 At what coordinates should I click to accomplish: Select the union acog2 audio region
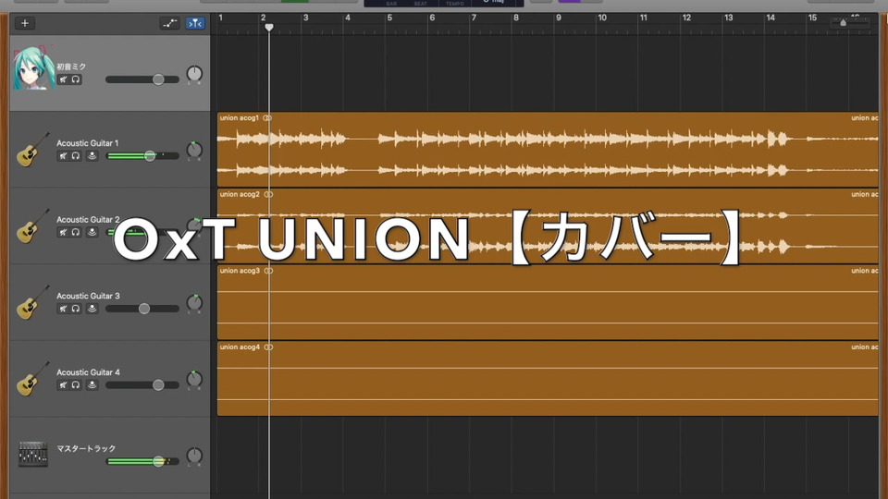pyautogui.click(x=548, y=225)
